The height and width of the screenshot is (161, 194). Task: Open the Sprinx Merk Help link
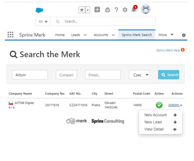coord(168,50)
